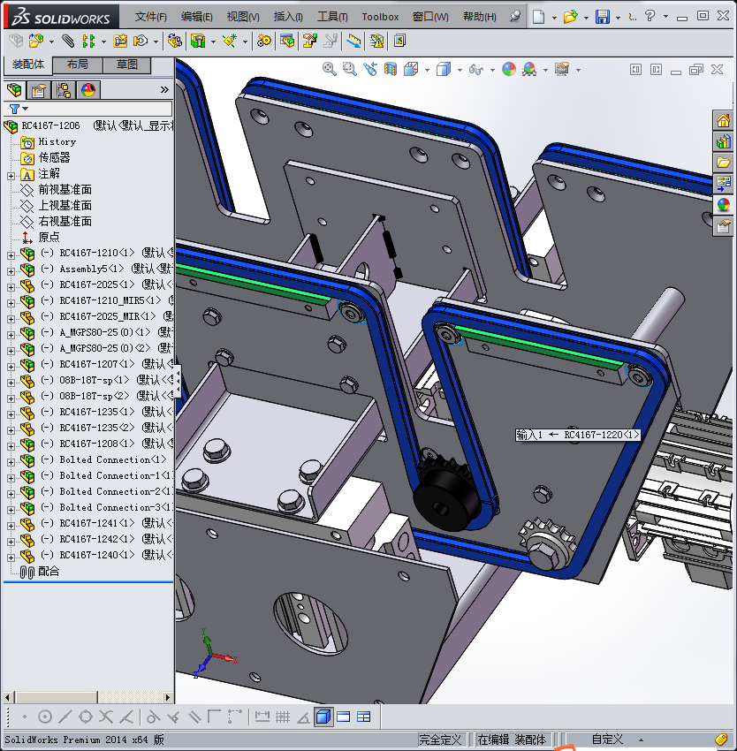Toggle the shaded view cube in bottom toolbar
This screenshot has height=751, width=737.
[x=323, y=717]
